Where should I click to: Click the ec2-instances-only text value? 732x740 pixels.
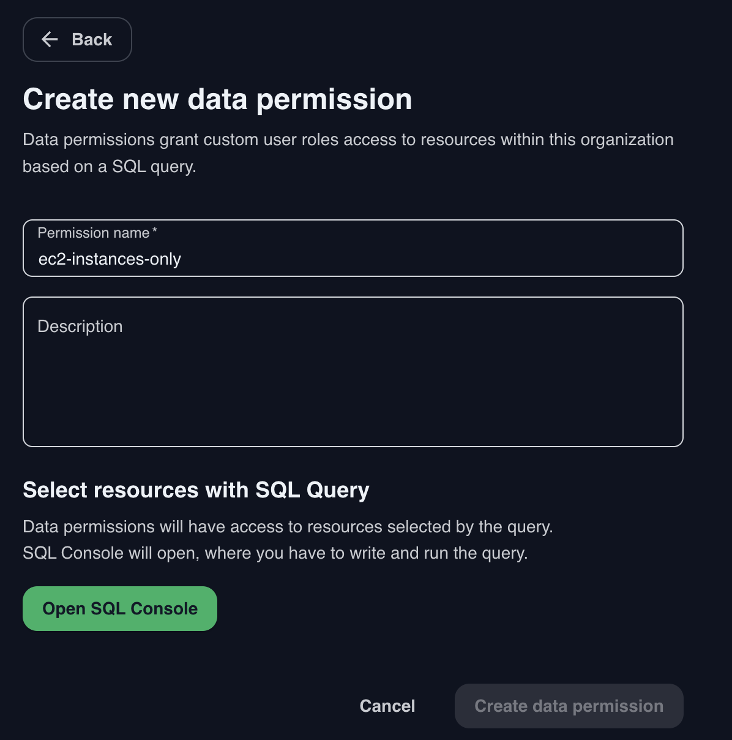pos(110,259)
